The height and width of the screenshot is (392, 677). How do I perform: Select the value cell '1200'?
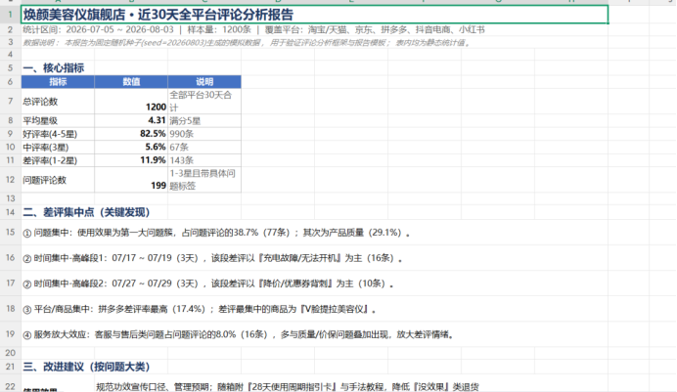point(131,102)
